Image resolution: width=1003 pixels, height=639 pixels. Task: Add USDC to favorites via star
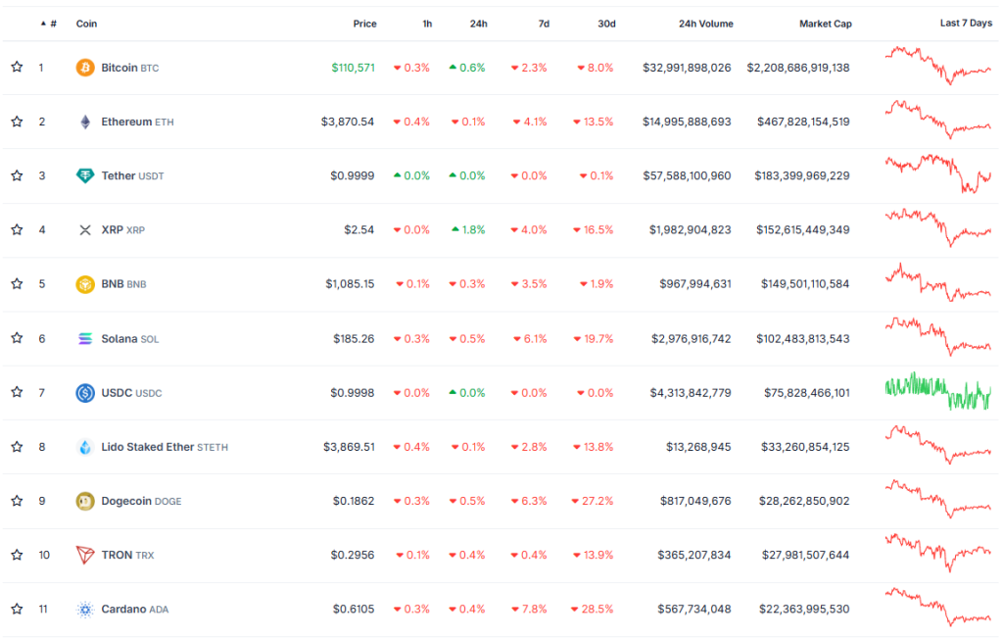[x=17, y=392]
